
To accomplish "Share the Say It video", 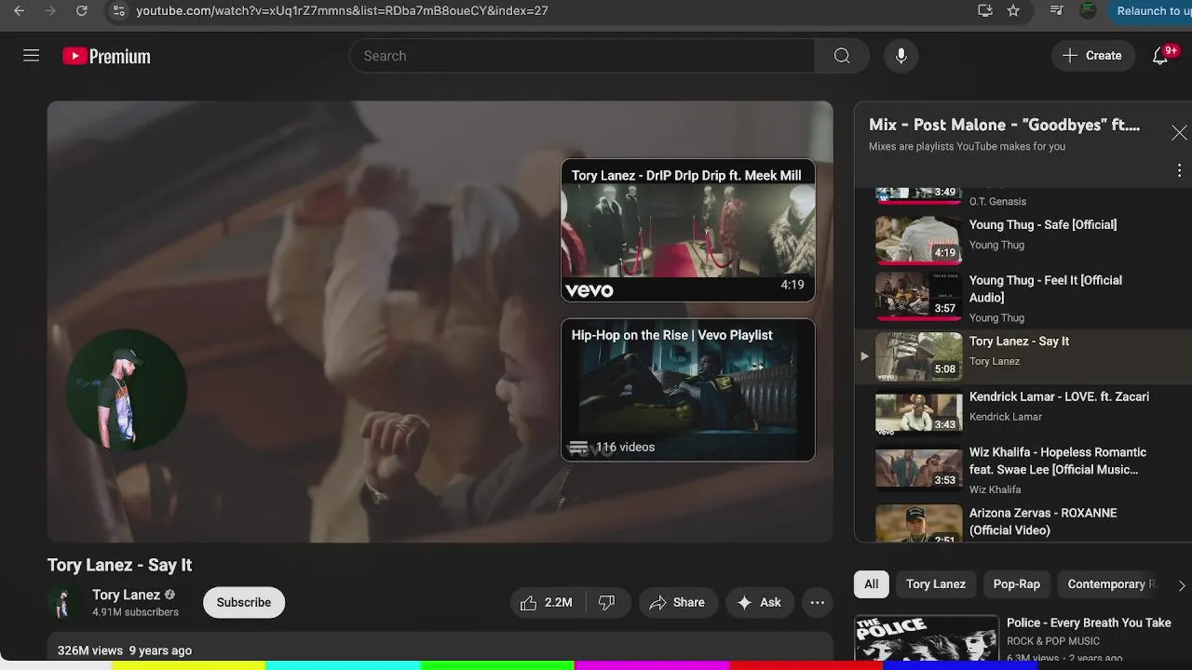I will pos(677,602).
